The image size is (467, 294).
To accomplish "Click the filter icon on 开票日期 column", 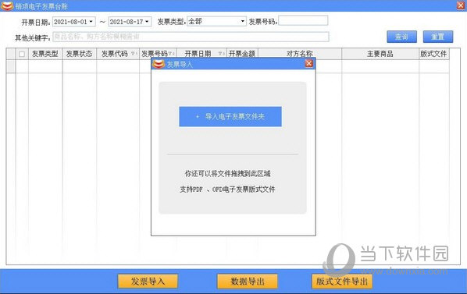I will pyautogui.click(x=221, y=54).
